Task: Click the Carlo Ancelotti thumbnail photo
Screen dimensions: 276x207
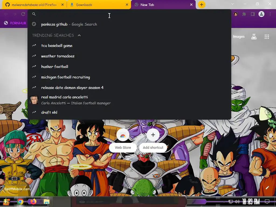Action: click(34, 100)
